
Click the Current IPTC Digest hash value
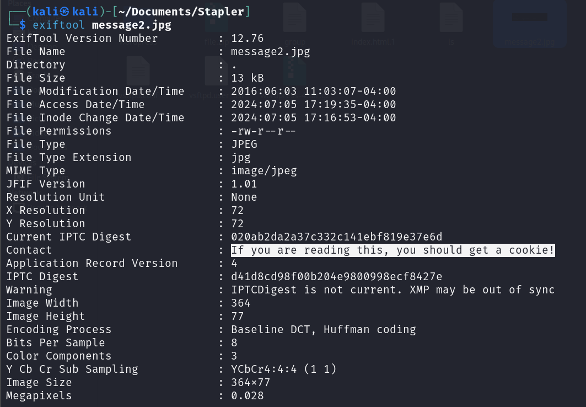pyautogui.click(x=336, y=237)
